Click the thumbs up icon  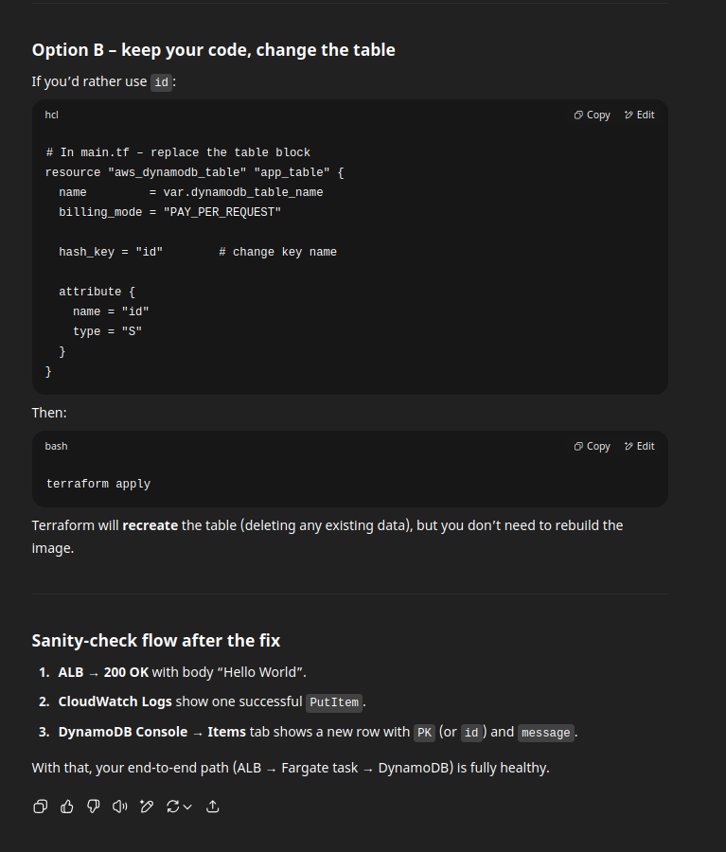point(67,807)
